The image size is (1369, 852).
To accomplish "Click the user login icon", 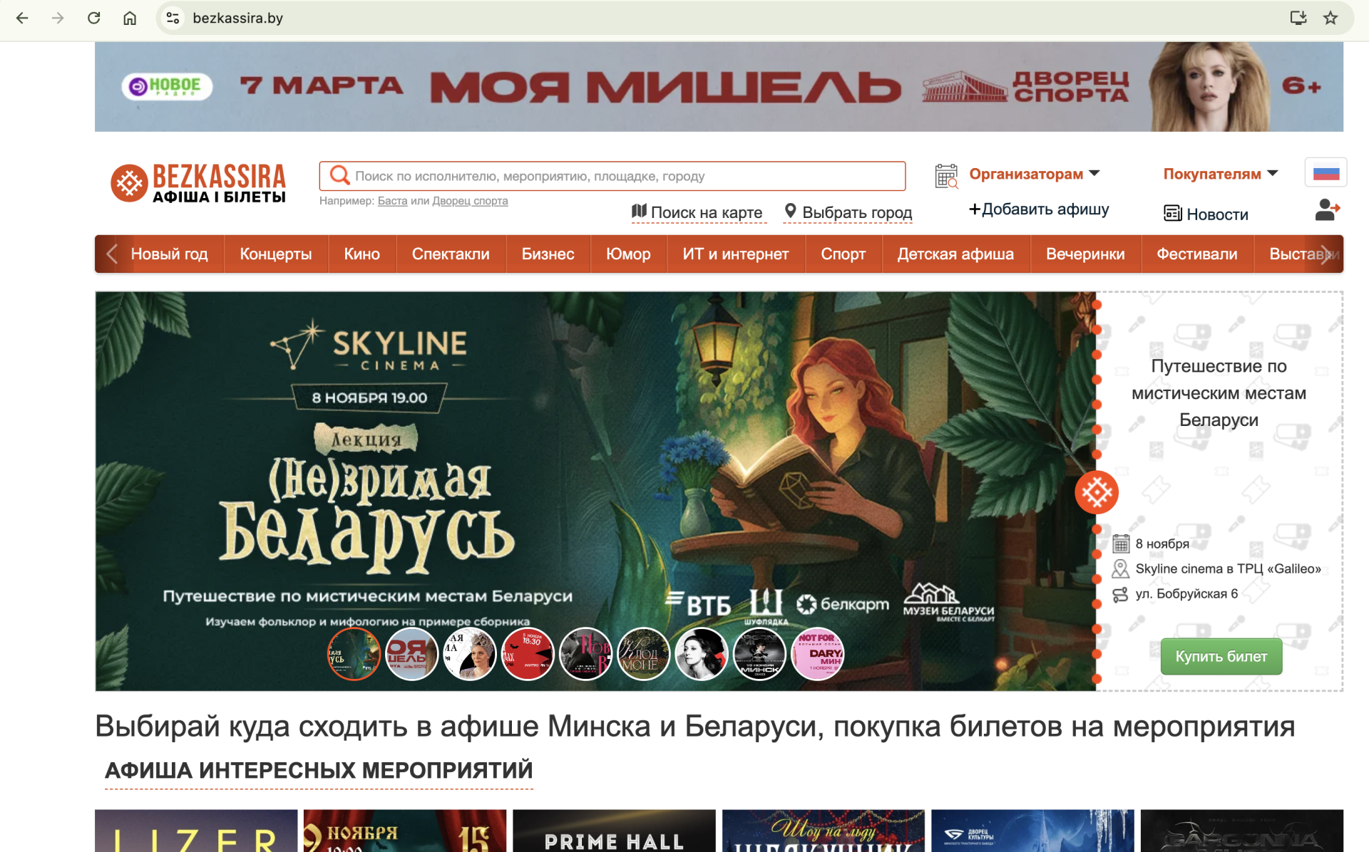I will point(1326,210).
